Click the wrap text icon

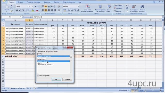pyautogui.click(x=59, y=6)
